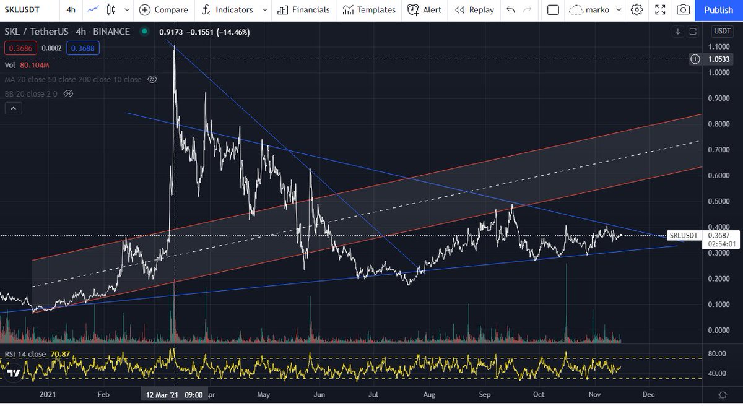
Task: Move pane down arrow icon
Action: click(x=679, y=32)
